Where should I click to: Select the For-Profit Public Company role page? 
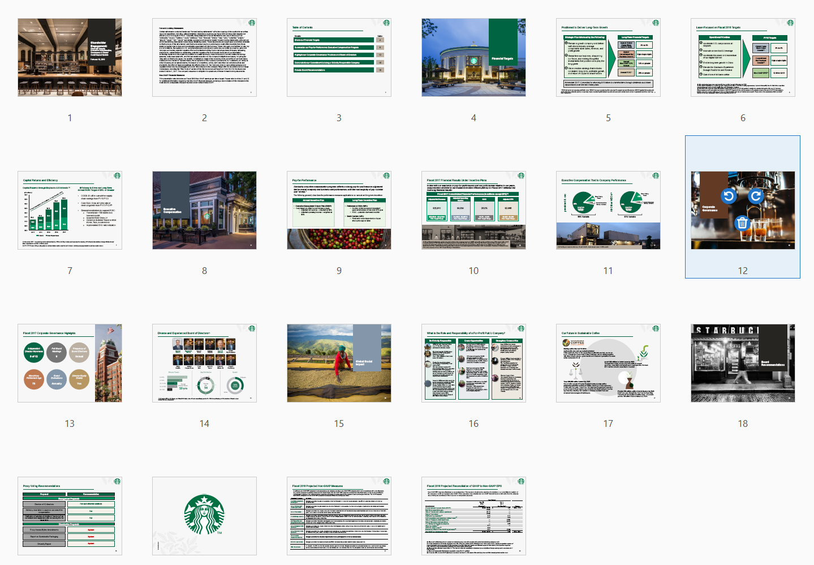coord(473,363)
